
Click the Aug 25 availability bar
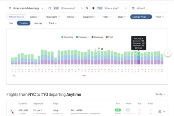coord(162,59)
